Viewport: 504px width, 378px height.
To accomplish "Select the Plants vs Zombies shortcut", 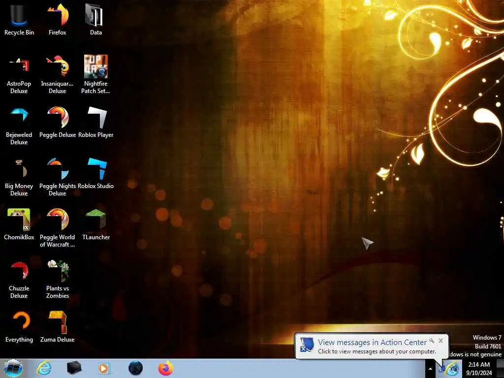I will pos(58,280).
